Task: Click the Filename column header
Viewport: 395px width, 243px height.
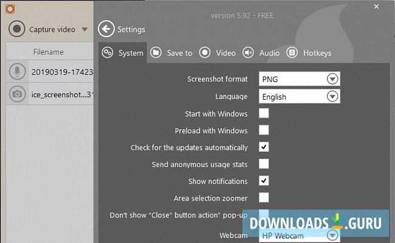Action: [49, 52]
